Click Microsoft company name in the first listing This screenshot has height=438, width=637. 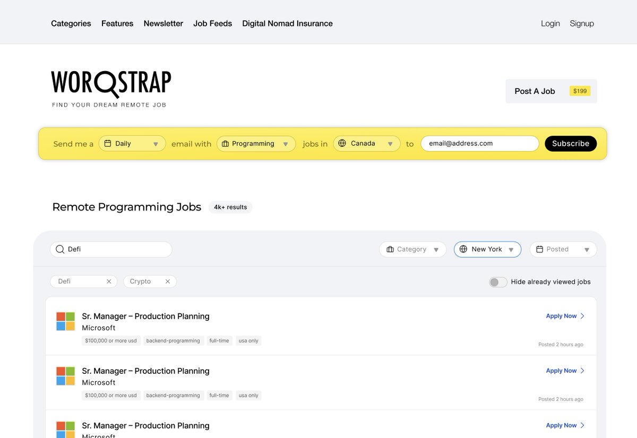click(99, 328)
